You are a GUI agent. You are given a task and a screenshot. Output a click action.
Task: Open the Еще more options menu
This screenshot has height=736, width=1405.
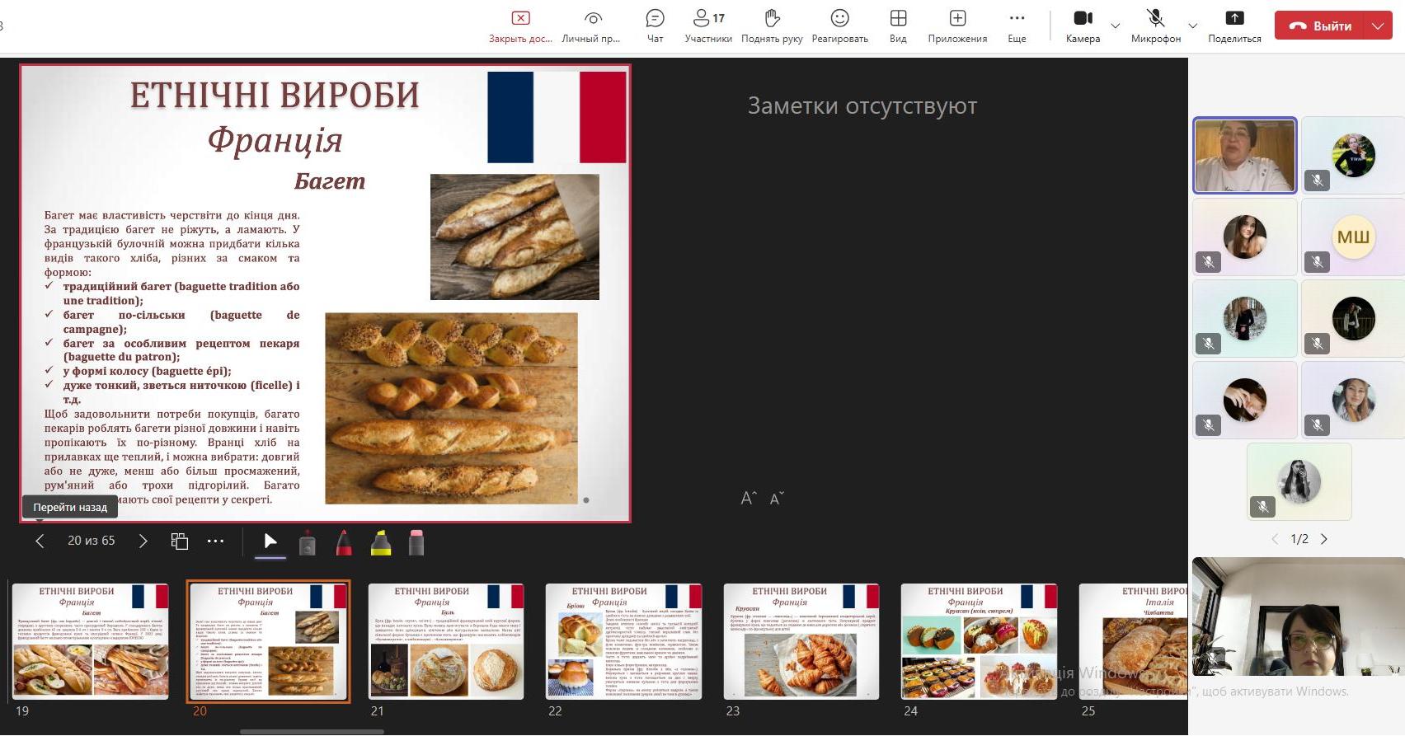point(1017,26)
